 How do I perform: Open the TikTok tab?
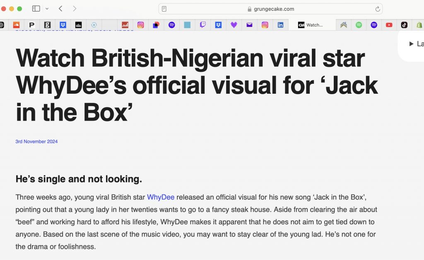tap(404, 25)
